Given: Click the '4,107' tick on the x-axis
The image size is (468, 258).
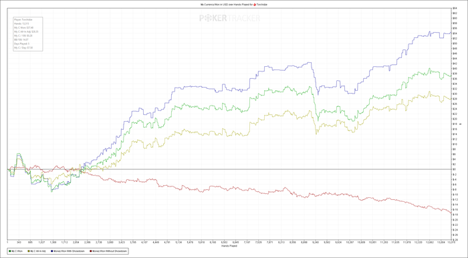Looking at the screenshot, I should pyautogui.click(x=144, y=243).
